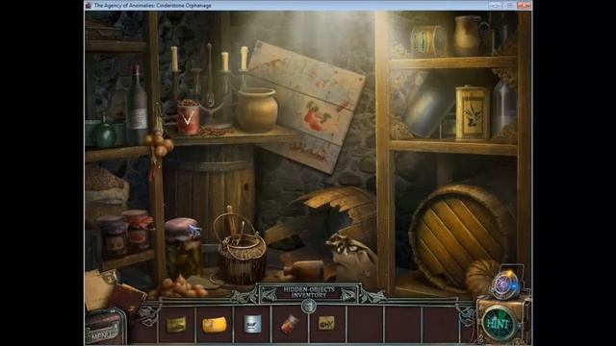Close the game window
This screenshot has height=346, width=616.
pos(524,5)
